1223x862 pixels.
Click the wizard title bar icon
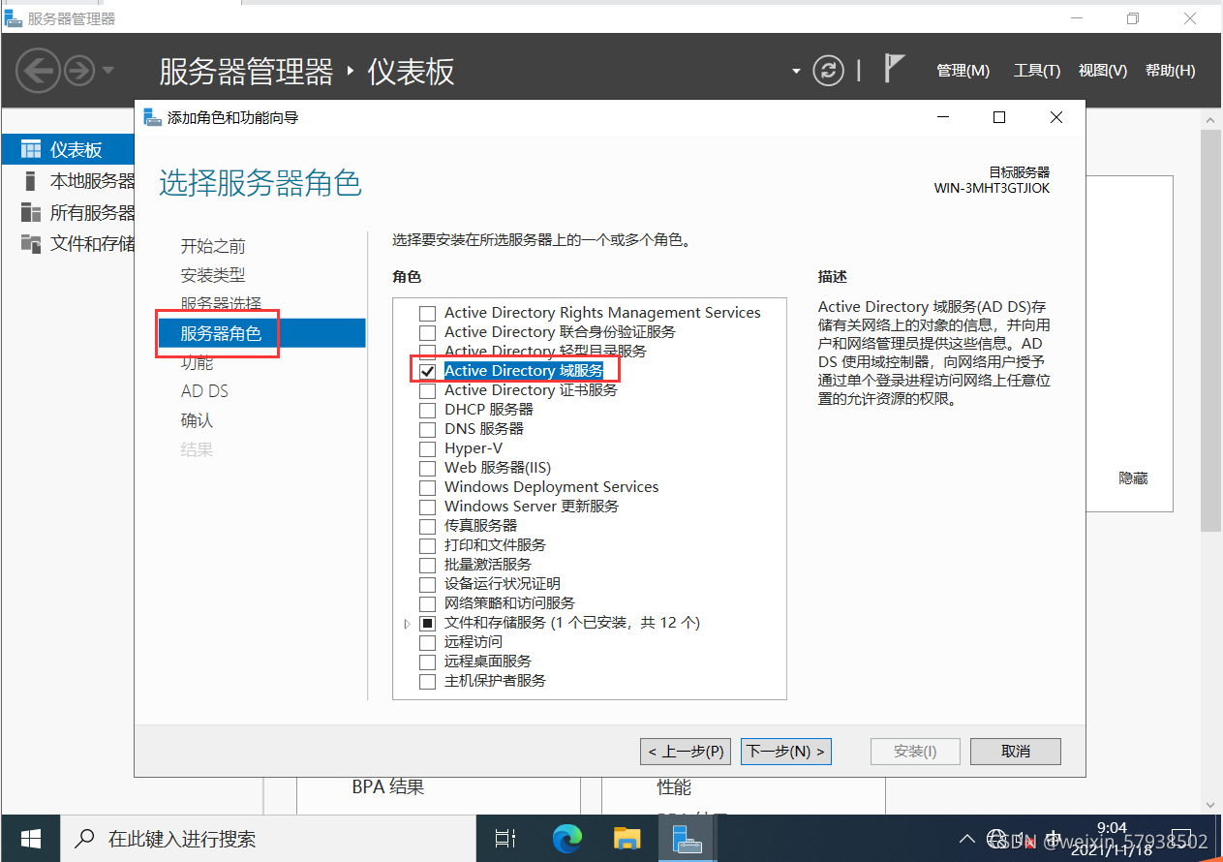tap(153, 117)
